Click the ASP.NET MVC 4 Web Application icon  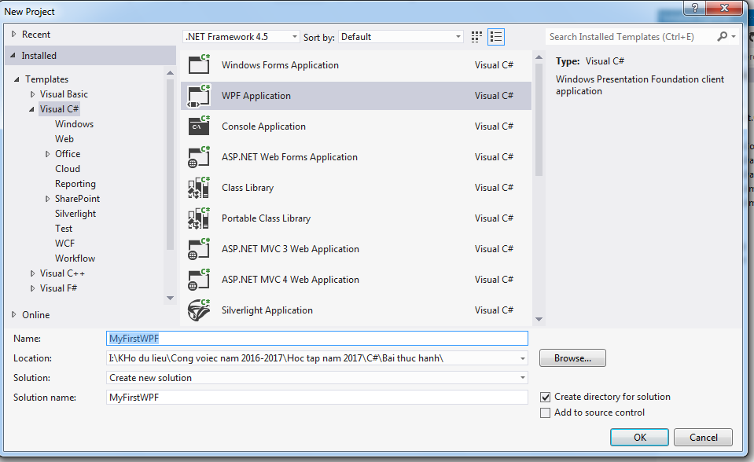point(199,280)
